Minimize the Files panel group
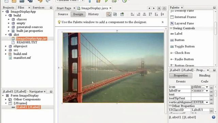Image resolution: width=218 pixels, height=123 pixels. pyautogui.click(x=51, y=8)
